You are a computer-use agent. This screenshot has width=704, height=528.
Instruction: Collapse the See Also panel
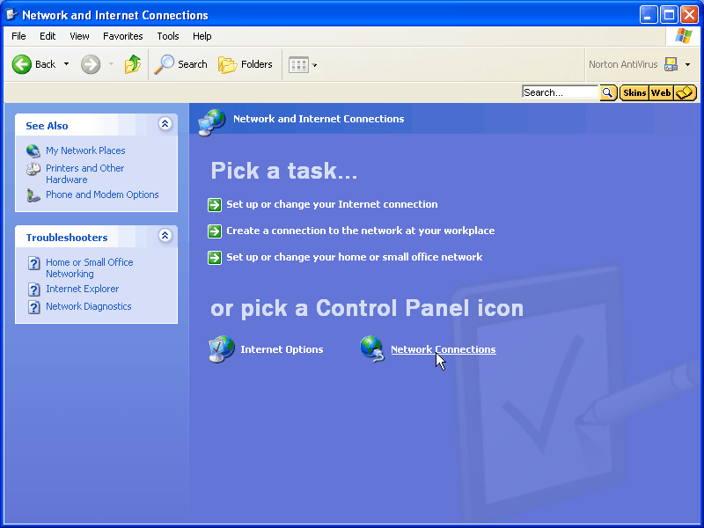click(165, 125)
